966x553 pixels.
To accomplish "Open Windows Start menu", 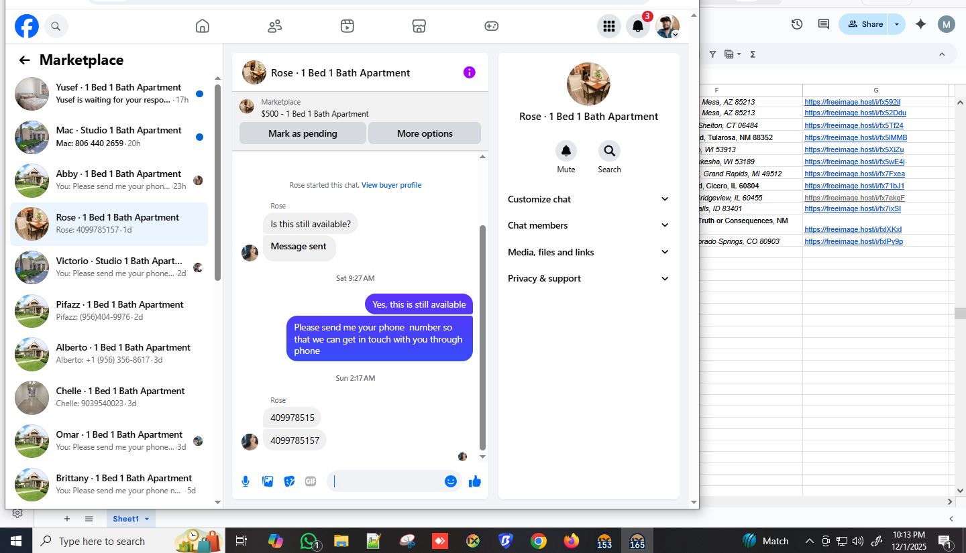I will point(16,541).
